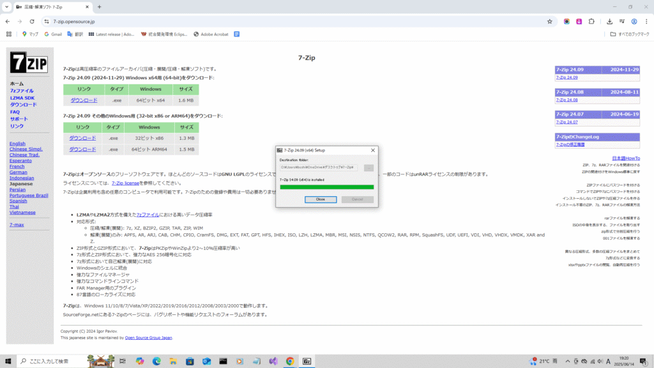Open the Chrome three-dot menu
This screenshot has height=368, width=654.
point(646,21)
